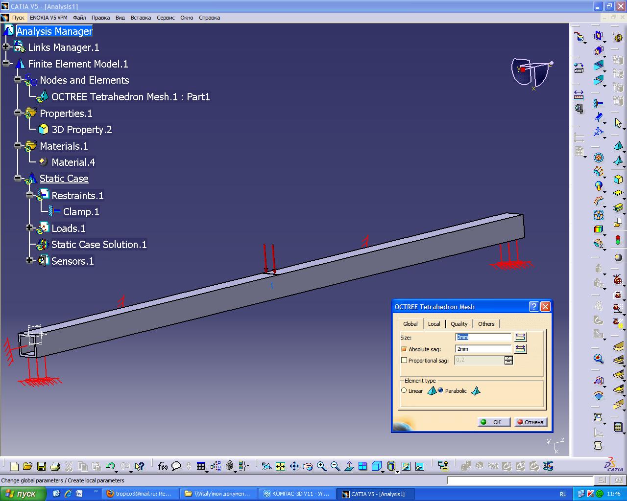Image resolution: width=627 pixels, height=501 pixels.
Task: Toggle the Absolute sag checkbox
Action: pyautogui.click(x=404, y=349)
